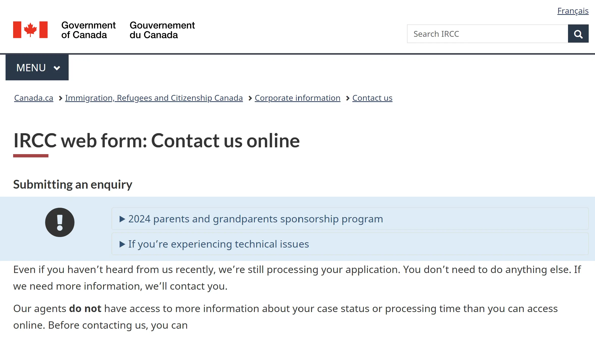Switch language to Français

(573, 11)
